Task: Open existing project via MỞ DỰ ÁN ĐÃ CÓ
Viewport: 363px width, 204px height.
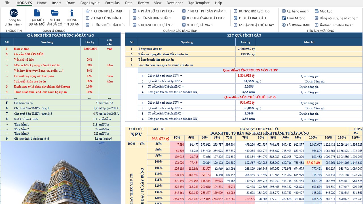Action: 55,18
